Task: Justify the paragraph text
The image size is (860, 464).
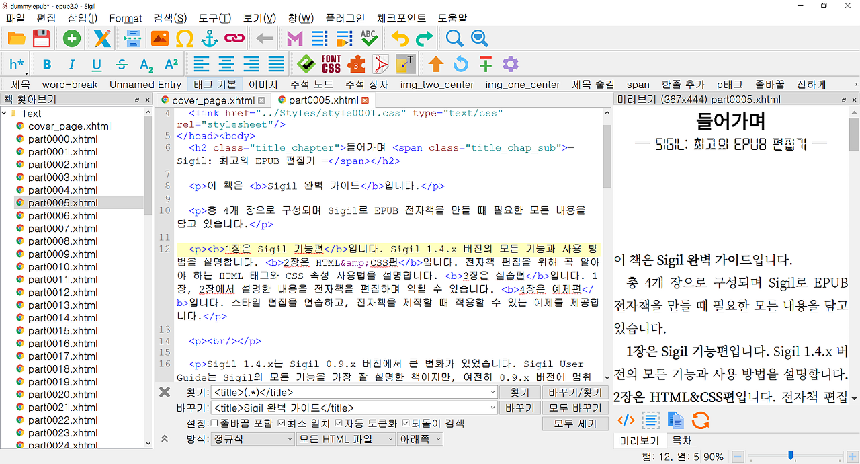Action: (276, 65)
